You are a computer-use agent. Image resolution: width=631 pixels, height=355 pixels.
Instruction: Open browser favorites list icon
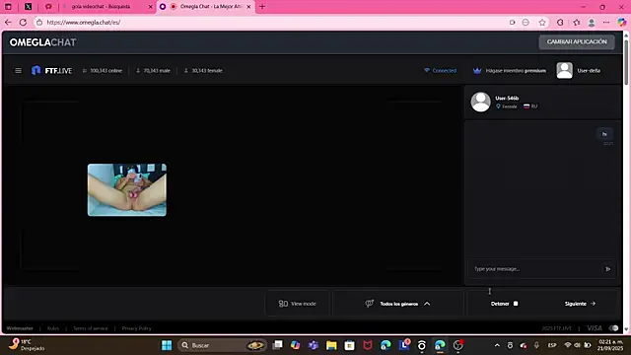[x=576, y=22]
